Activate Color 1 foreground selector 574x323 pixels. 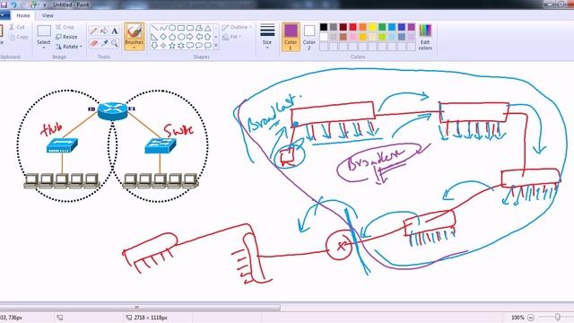[291, 37]
